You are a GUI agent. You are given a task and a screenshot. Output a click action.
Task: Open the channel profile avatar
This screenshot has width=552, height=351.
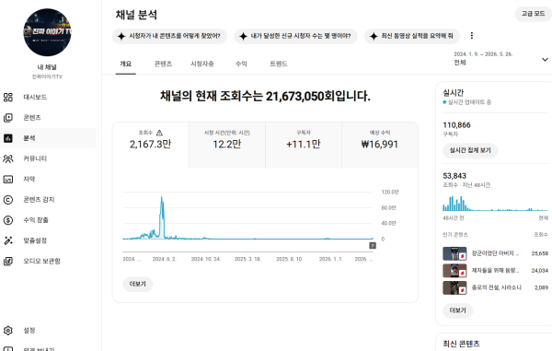47,32
